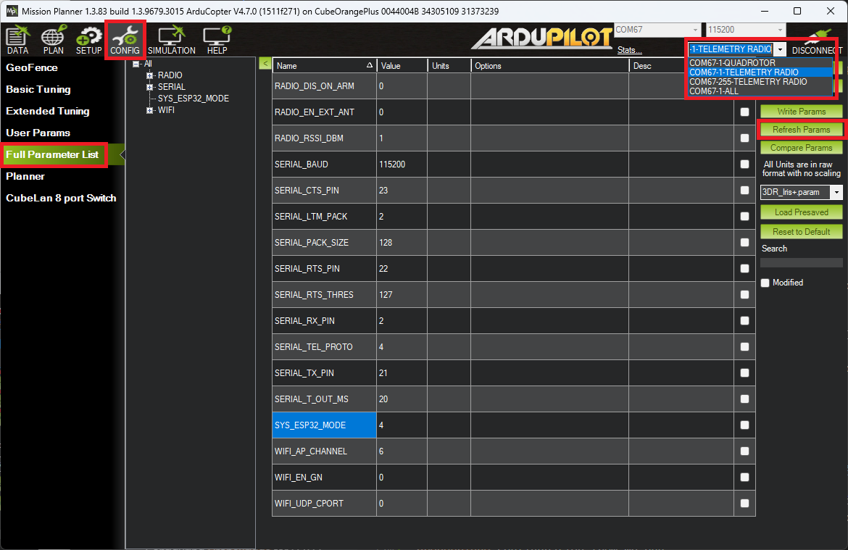Image resolution: width=848 pixels, height=550 pixels.
Task: Click the Write Params button
Action: 801,112
